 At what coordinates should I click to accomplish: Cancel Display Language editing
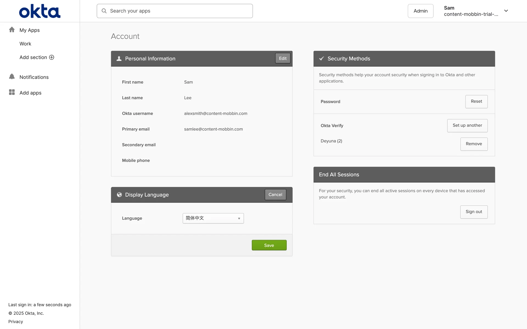pos(275,195)
